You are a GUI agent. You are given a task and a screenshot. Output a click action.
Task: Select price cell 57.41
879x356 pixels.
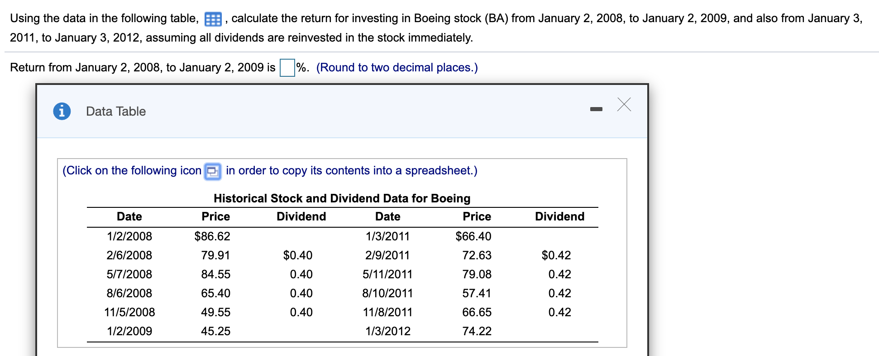pyautogui.click(x=477, y=293)
